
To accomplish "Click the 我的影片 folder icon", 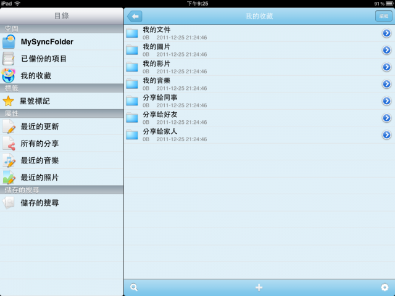I will click(132, 67).
